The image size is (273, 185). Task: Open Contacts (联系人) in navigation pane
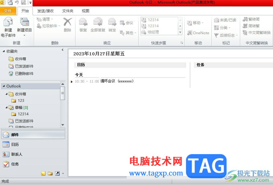(33, 154)
